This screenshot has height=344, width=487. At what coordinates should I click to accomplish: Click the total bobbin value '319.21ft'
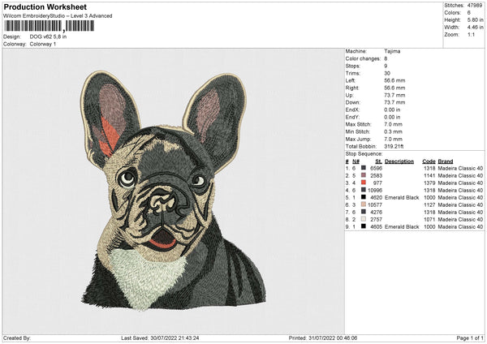(394, 146)
